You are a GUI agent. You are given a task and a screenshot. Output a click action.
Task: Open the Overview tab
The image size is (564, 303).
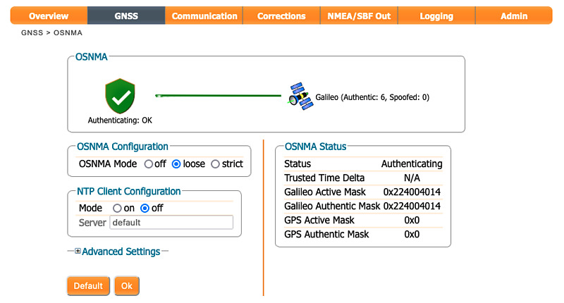[x=49, y=16]
